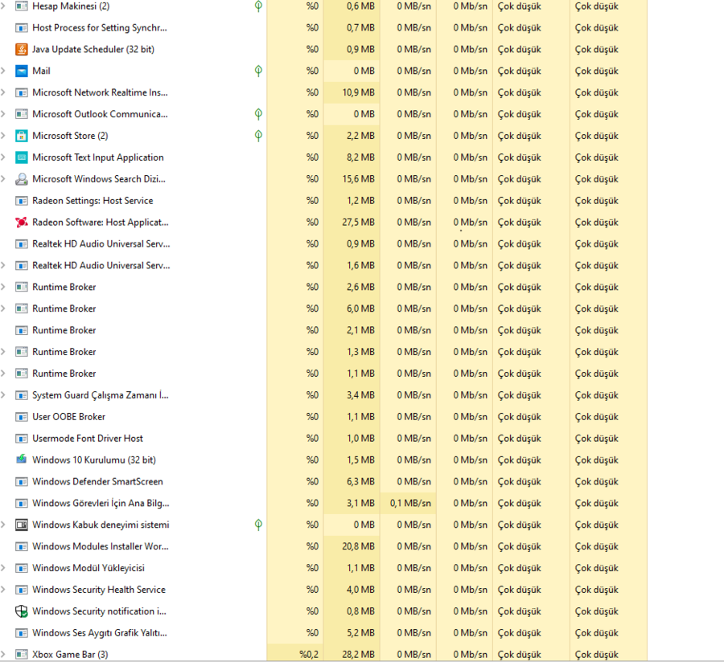Select the "Java Update Scheduler (32 bit)" process name
This screenshot has width=724, height=670.
coord(93,49)
